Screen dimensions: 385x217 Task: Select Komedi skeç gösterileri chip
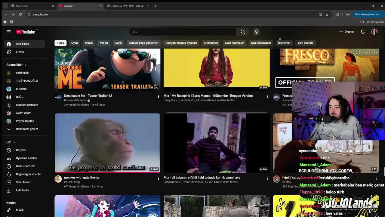[143, 43]
